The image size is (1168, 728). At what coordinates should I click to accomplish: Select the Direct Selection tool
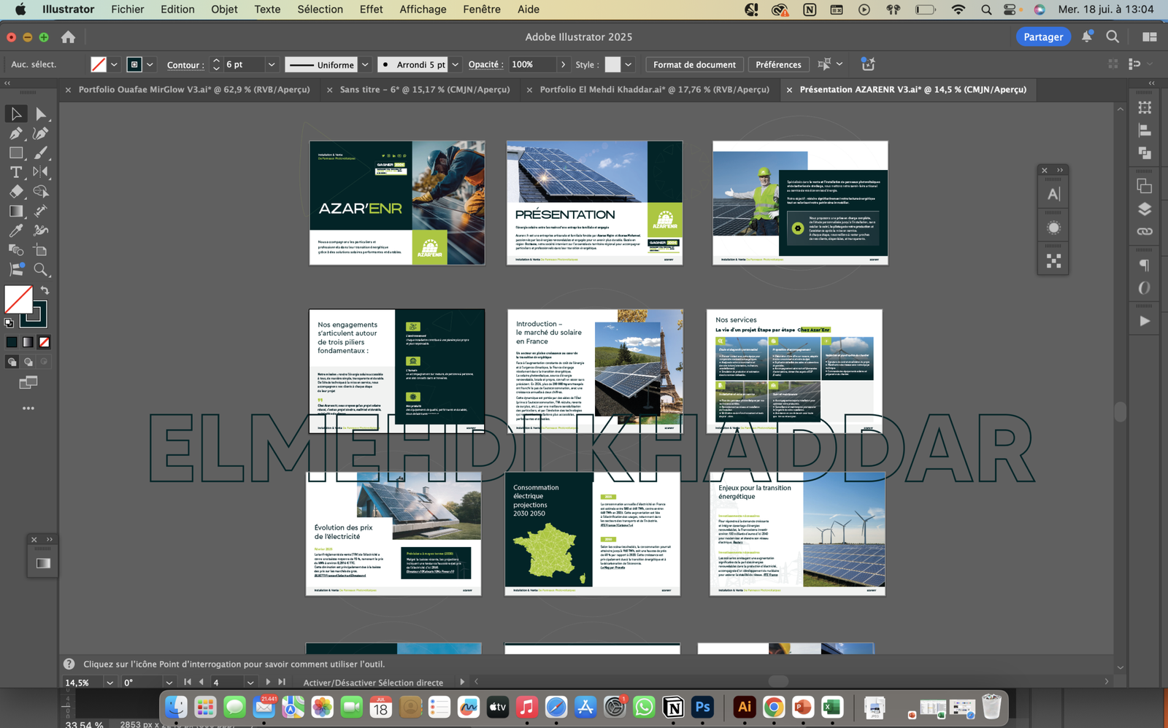click(41, 114)
